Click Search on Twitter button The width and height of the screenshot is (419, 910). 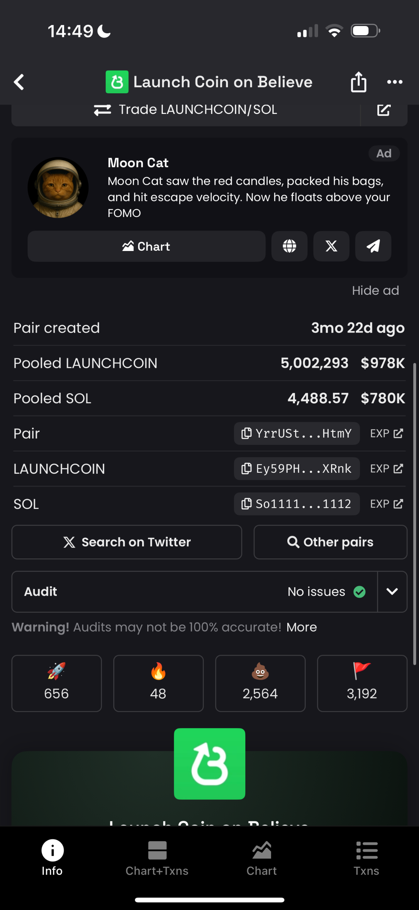127,542
